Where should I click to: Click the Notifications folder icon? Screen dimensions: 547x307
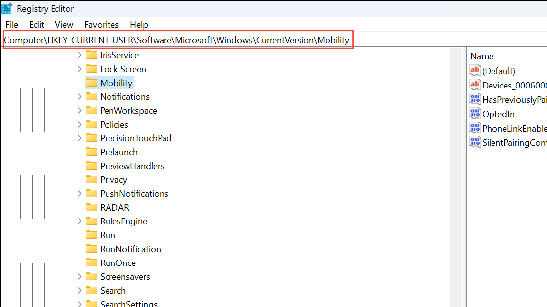91,97
